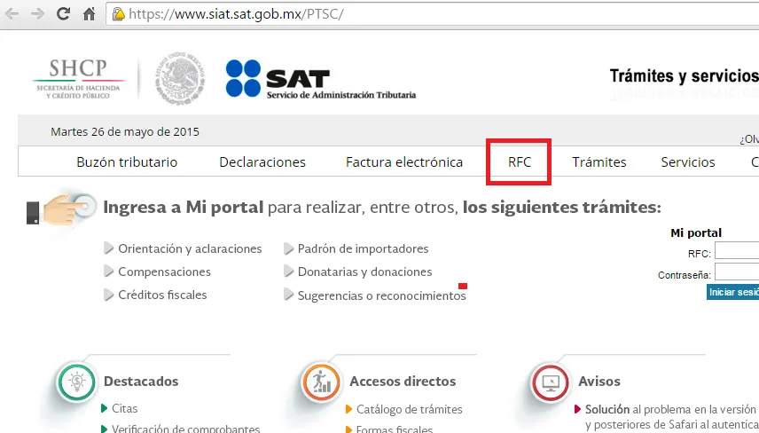Open the Servicios menu
This screenshot has height=433, width=759.
[688, 161]
